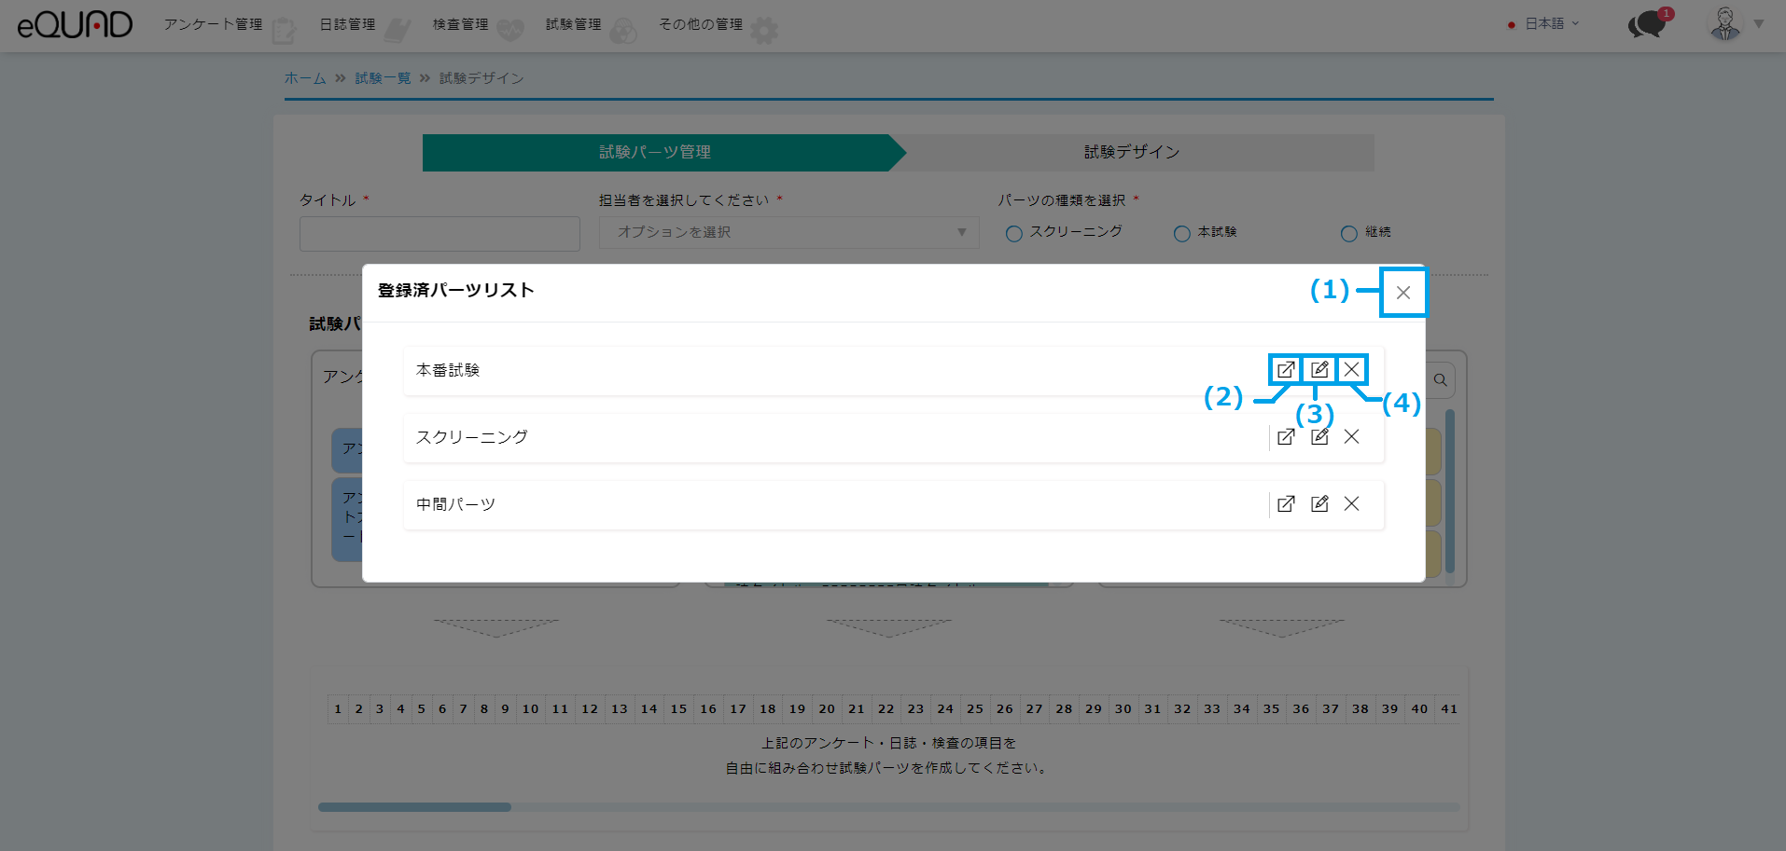Delete the 本番試験 part

coord(1351,370)
